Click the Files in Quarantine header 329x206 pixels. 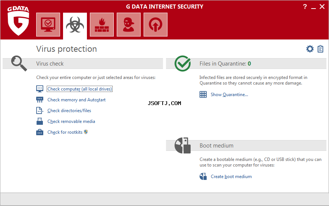click(x=246, y=63)
